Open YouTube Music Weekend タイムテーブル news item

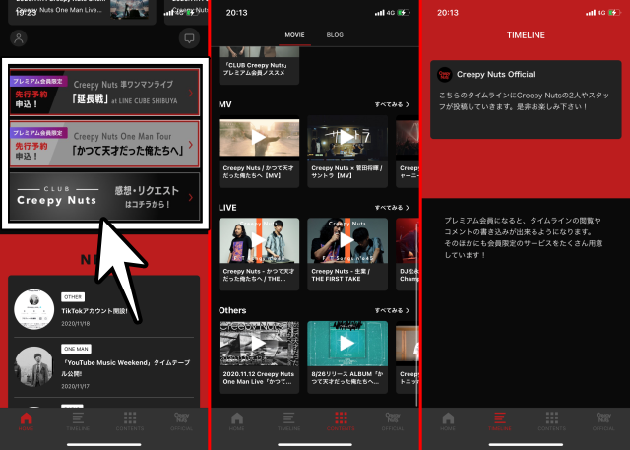click(104, 368)
